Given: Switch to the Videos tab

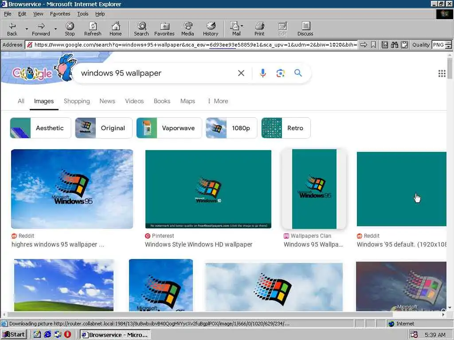Looking at the screenshot, I should coord(134,101).
